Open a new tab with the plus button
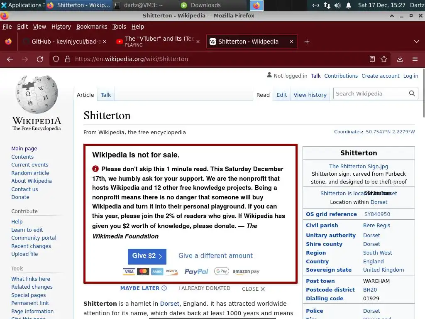 coord(307,42)
